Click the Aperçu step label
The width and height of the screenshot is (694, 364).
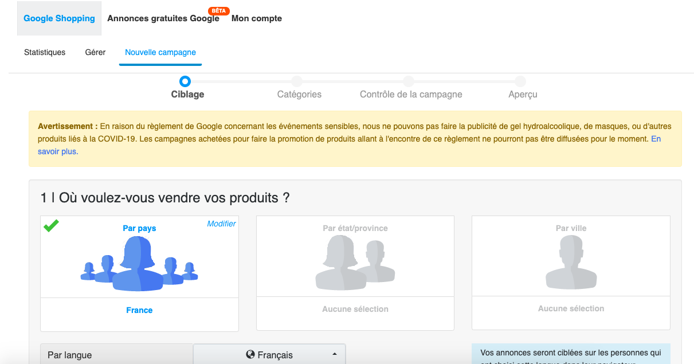[523, 94]
